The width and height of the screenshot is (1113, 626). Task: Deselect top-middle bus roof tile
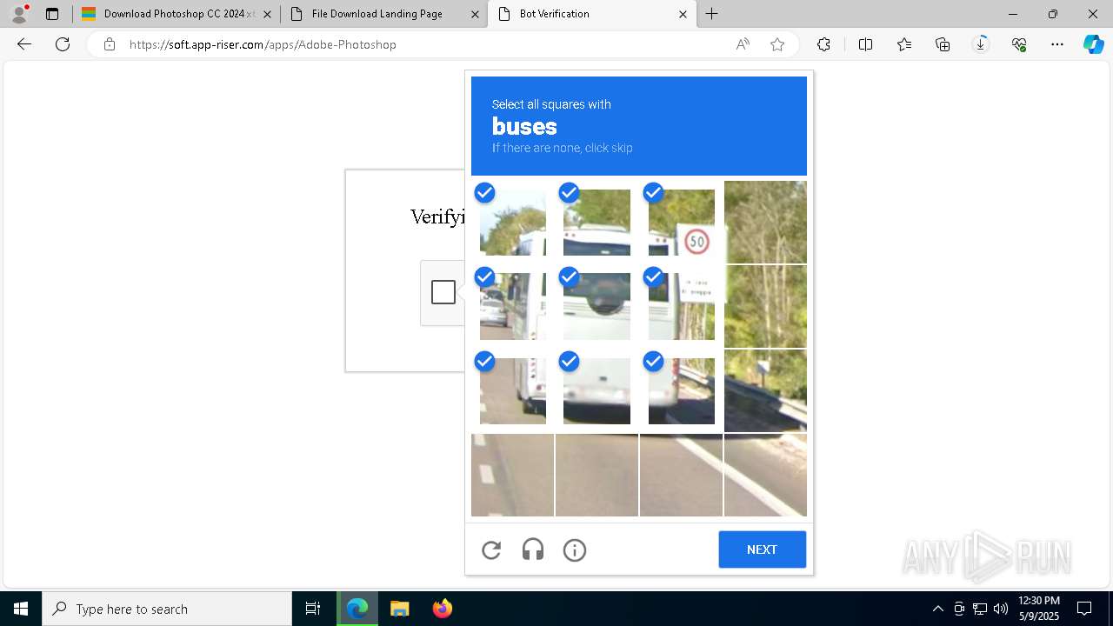tap(596, 222)
